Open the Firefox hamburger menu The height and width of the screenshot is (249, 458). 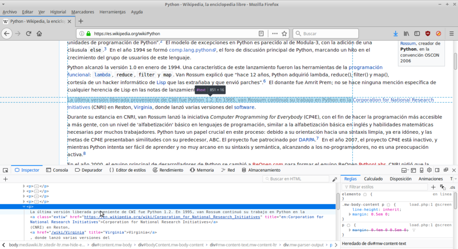click(x=452, y=34)
